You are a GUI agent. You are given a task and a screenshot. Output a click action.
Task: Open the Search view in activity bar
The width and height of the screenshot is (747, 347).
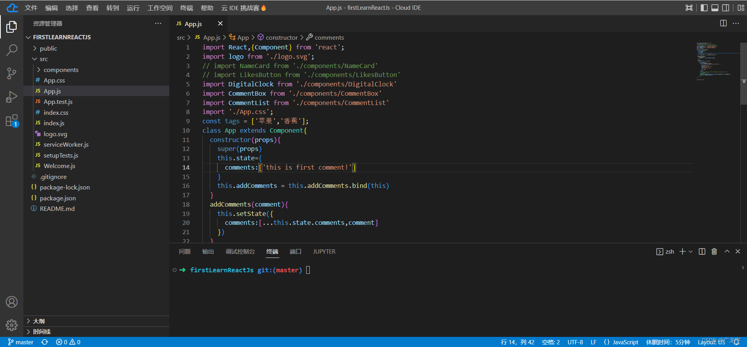[12, 50]
